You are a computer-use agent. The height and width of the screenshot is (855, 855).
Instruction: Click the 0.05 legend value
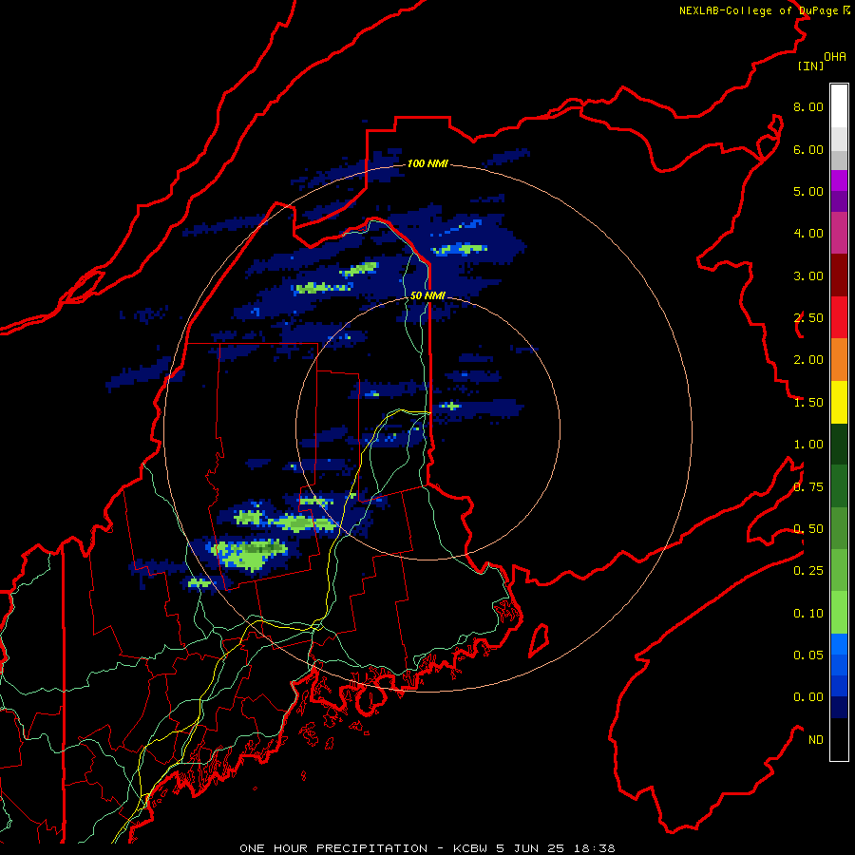[808, 655]
